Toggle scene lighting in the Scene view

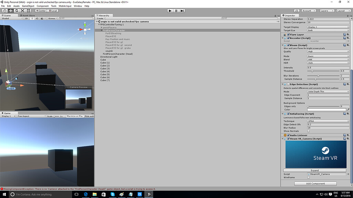click(32, 18)
